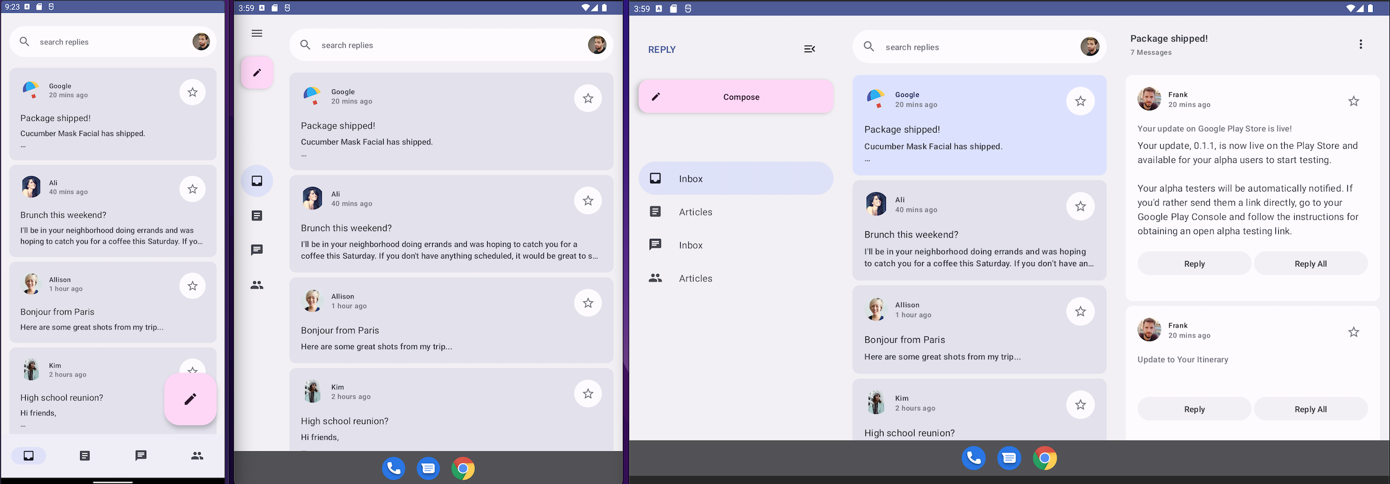The width and height of the screenshot is (1390, 484).
Task: Select the people icon in bottom navigation bar
Action: (197, 455)
